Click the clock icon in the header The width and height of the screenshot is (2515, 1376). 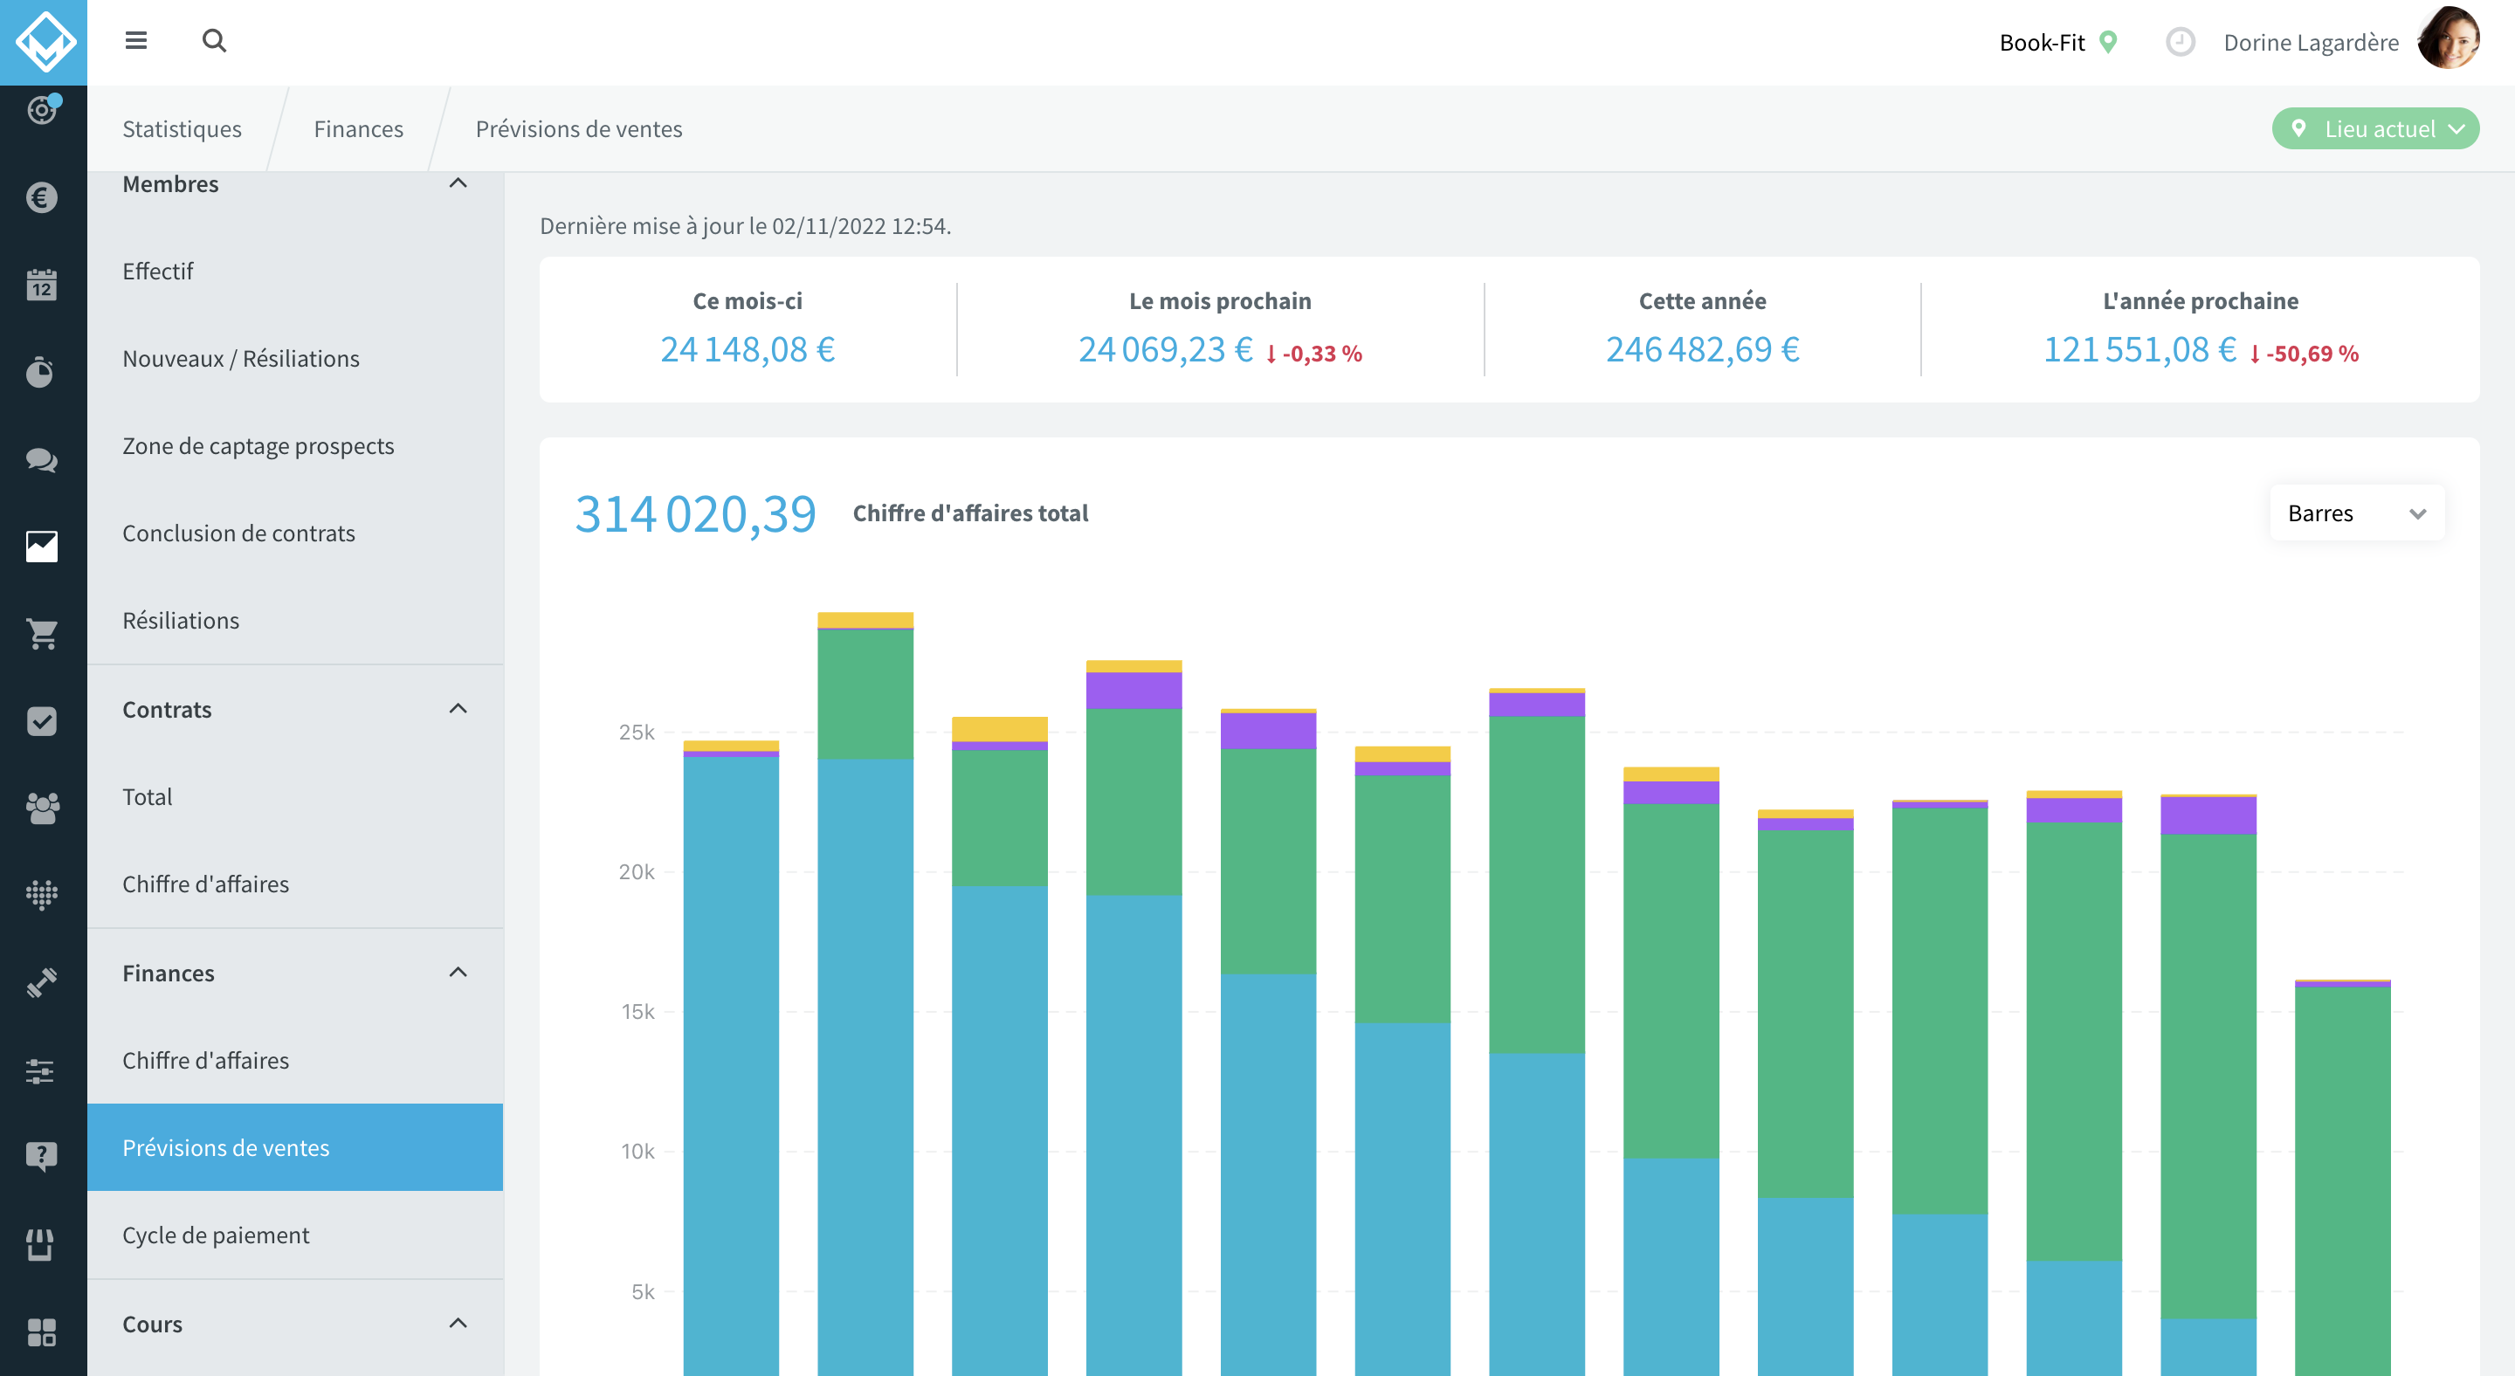click(x=2181, y=42)
